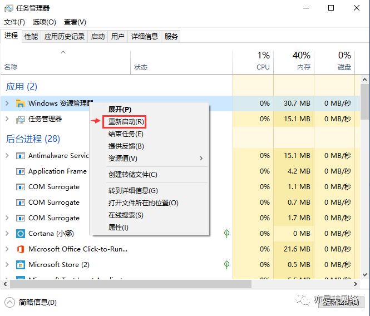Switch to the 用户 tab
Viewport: 370px width, 316px height.
tap(117, 37)
